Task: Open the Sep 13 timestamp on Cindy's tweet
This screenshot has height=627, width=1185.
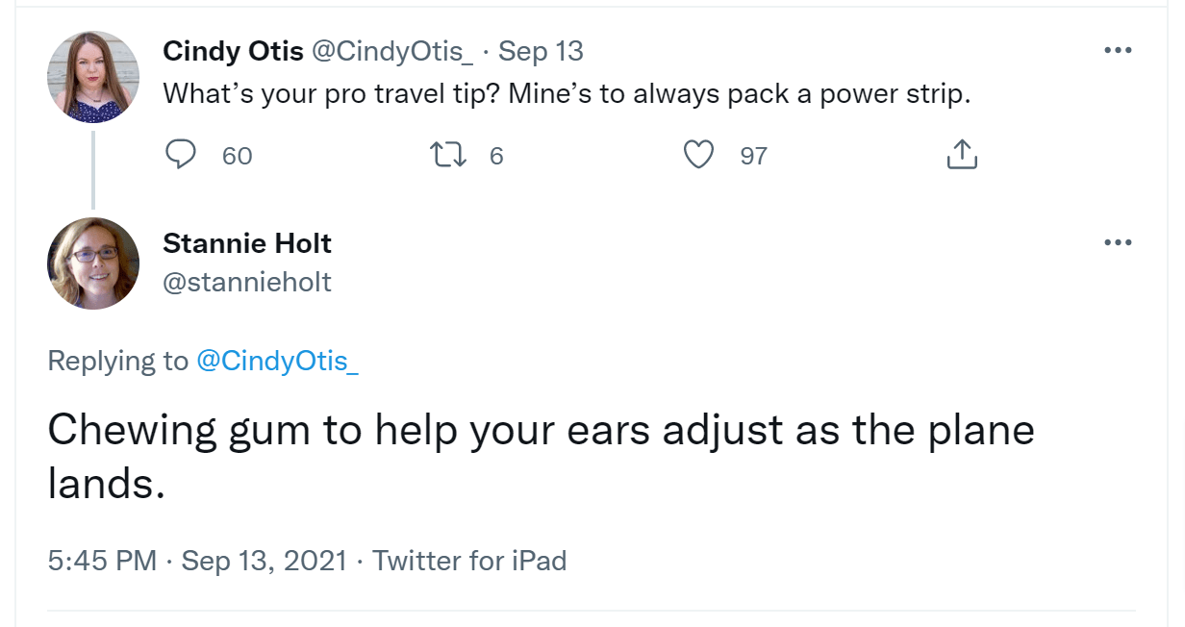Action: (541, 52)
